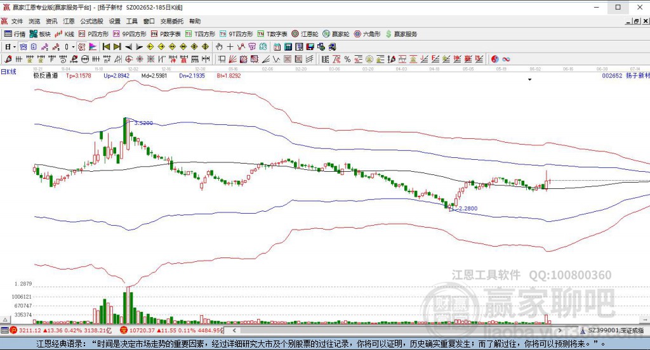Open the P四方形 tool
Viewport: 650px width, 350px height.
(94, 34)
